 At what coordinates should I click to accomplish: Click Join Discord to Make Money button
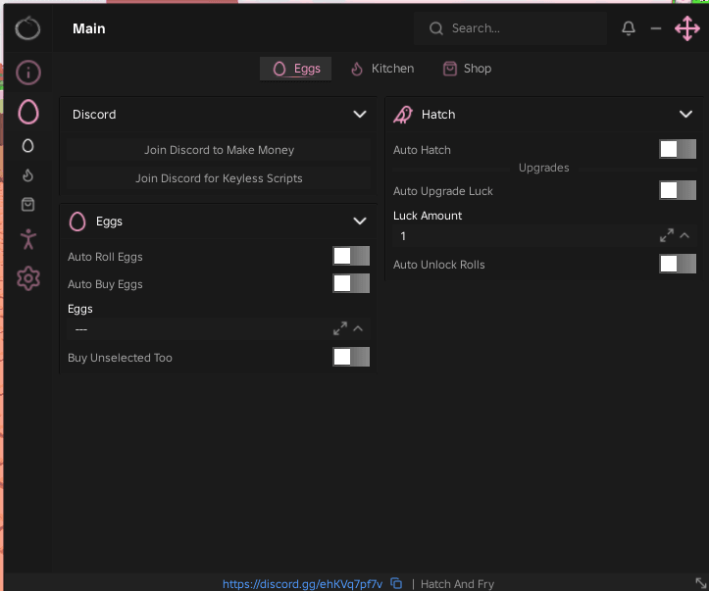[219, 150]
